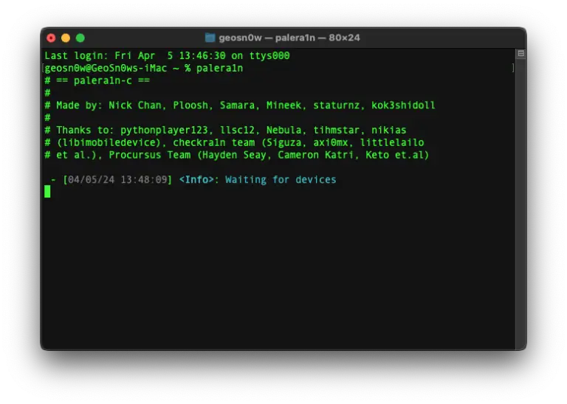Image resolution: width=567 pixels, height=404 pixels.
Task: Click the palera1n-c header line
Action: pyautogui.click(x=100, y=80)
